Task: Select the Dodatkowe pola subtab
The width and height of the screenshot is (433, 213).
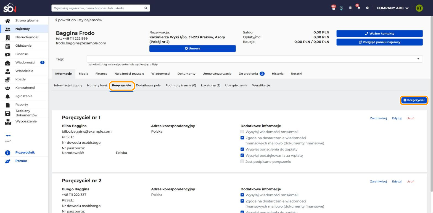Action: coord(148,86)
